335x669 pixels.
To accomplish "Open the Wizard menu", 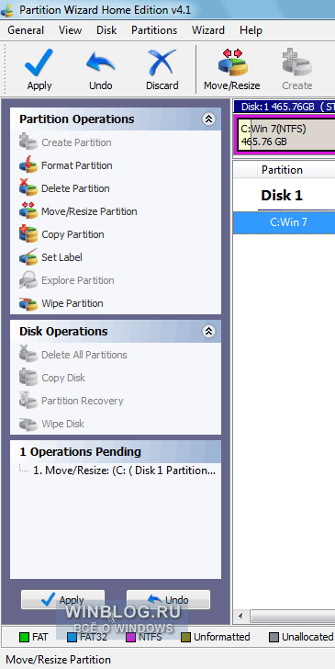I will [x=208, y=30].
